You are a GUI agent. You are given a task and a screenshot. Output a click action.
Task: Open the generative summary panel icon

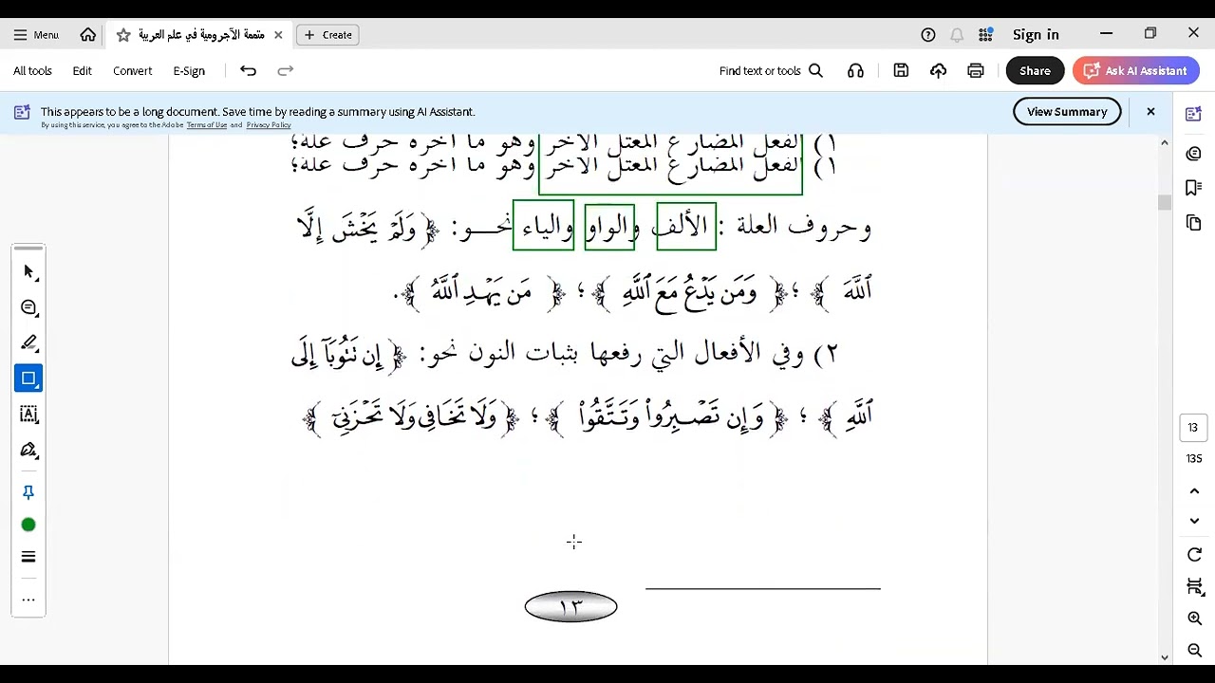[1194, 154]
